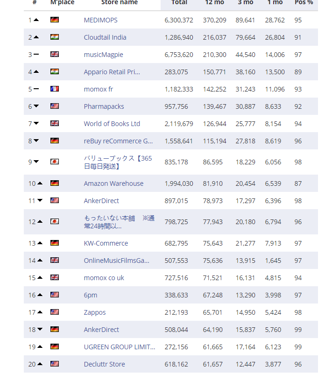Sort table by 3 mo column
Viewport: 325px width, 374px height.
coord(245,3)
